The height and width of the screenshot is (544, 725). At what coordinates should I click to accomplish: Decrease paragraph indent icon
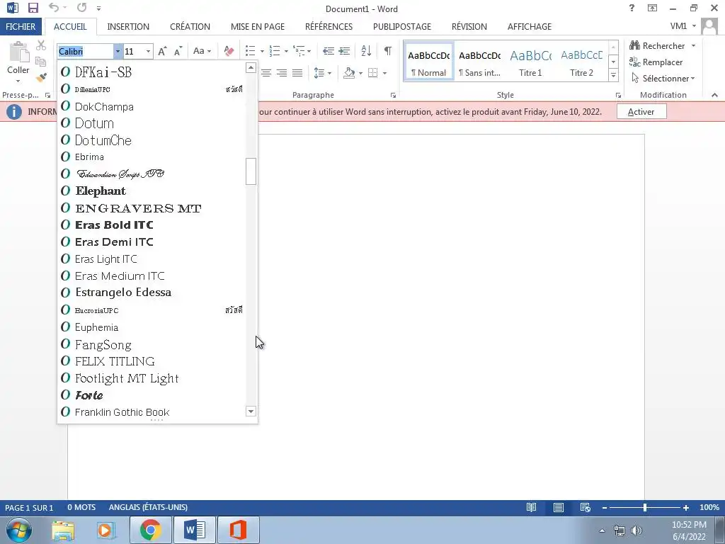329,51
